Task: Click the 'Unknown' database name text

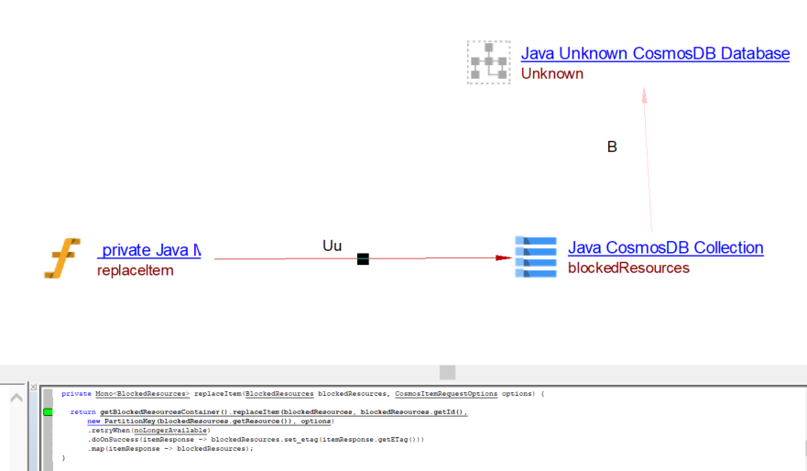Action: tap(551, 73)
